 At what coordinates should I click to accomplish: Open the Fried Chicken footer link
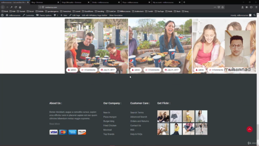(110, 125)
